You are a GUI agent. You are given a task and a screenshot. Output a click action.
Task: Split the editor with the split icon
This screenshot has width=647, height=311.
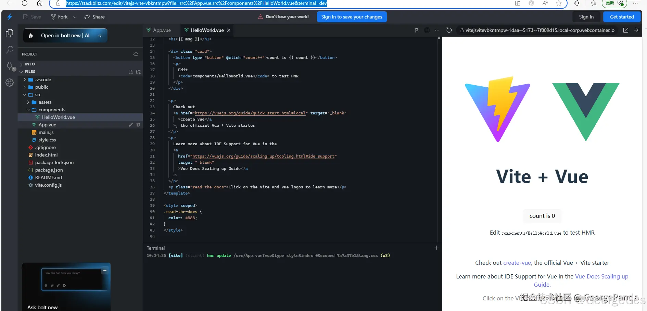[427, 30]
